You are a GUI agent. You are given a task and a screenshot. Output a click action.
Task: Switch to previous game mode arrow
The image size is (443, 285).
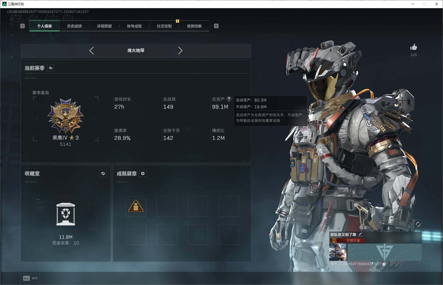tap(91, 51)
